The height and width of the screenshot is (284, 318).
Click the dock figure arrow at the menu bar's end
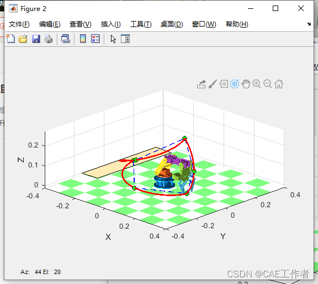309,24
